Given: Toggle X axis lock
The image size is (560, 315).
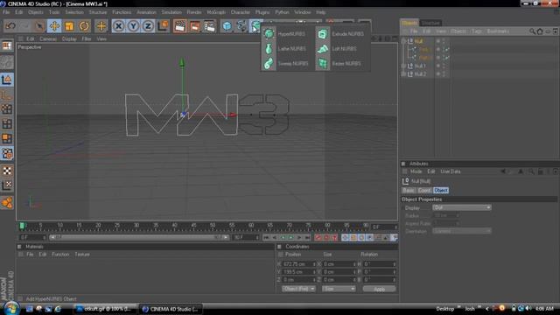Looking at the screenshot, I should coord(119,25).
